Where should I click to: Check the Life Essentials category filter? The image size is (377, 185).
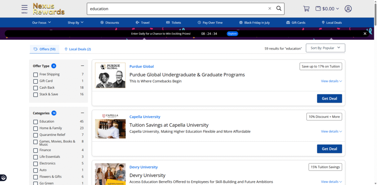pyautogui.click(x=35, y=157)
